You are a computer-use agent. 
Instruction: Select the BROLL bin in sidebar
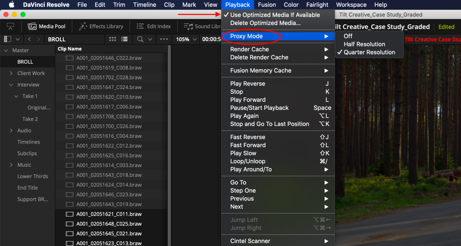point(28,62)
